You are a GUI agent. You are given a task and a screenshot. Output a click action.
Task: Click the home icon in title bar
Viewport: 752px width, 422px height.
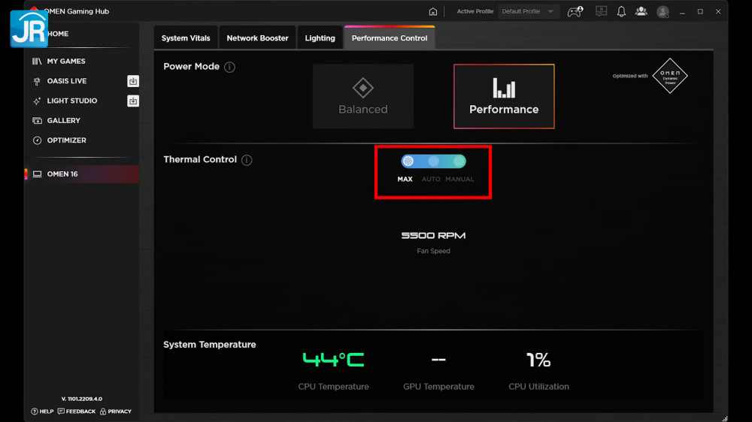[x=433, y=11]
